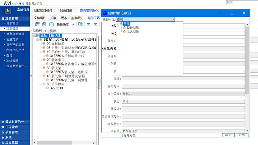Click the third structure list toolbar icon

(x=51, y=24)
